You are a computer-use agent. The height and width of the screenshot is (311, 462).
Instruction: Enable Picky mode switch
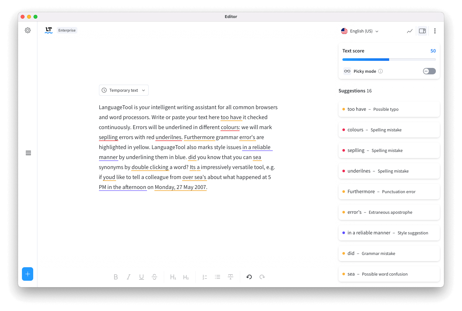(x=429, y=71)
